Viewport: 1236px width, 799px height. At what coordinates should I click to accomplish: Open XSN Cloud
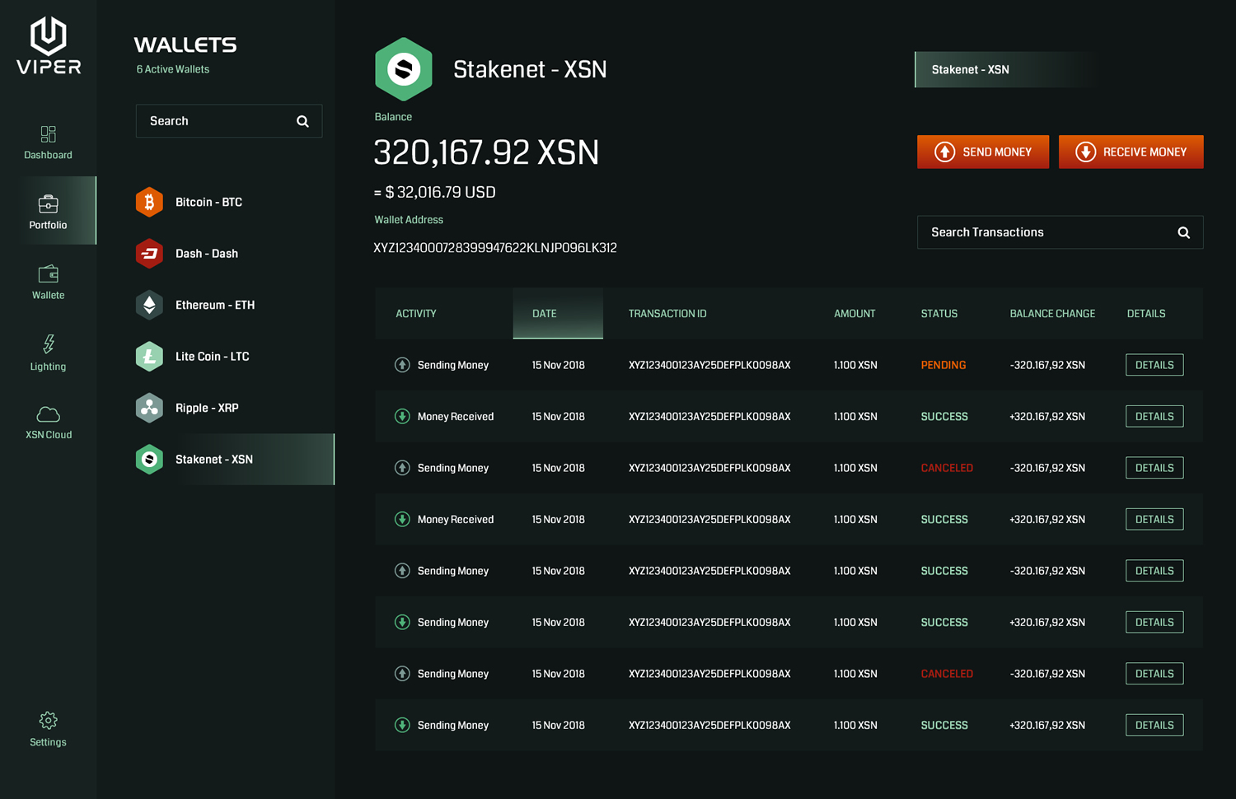pos(48,423)
